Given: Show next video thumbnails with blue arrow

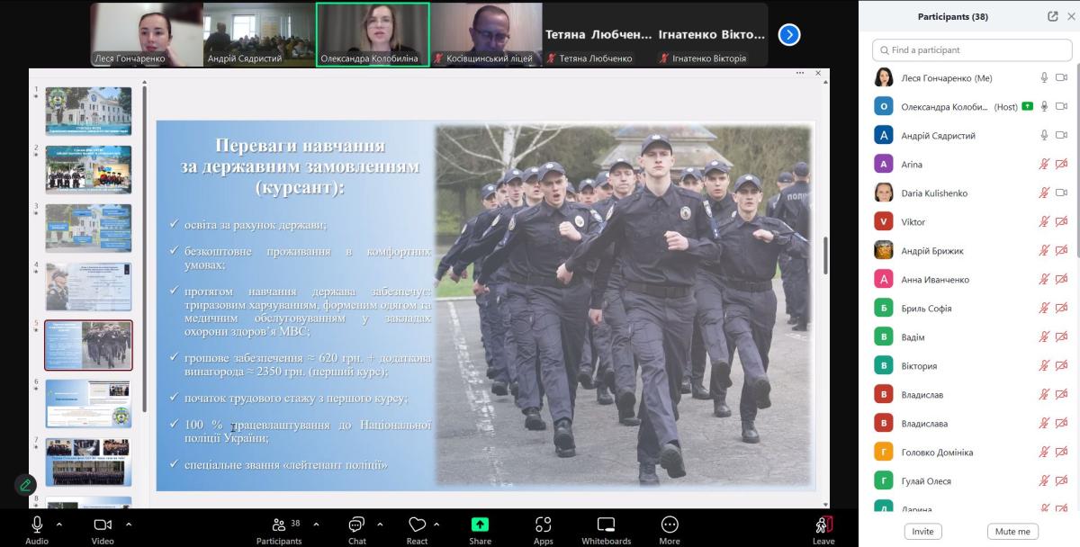Looking at the screenshot, I should click(789, 35).
